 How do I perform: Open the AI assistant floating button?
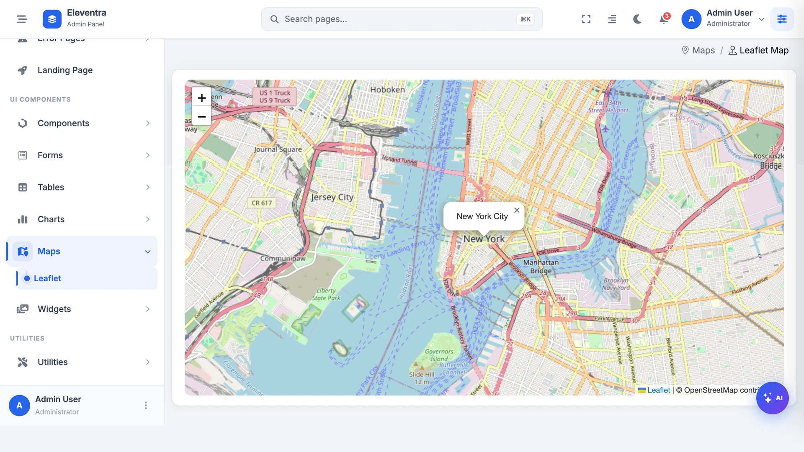[772, 398]
